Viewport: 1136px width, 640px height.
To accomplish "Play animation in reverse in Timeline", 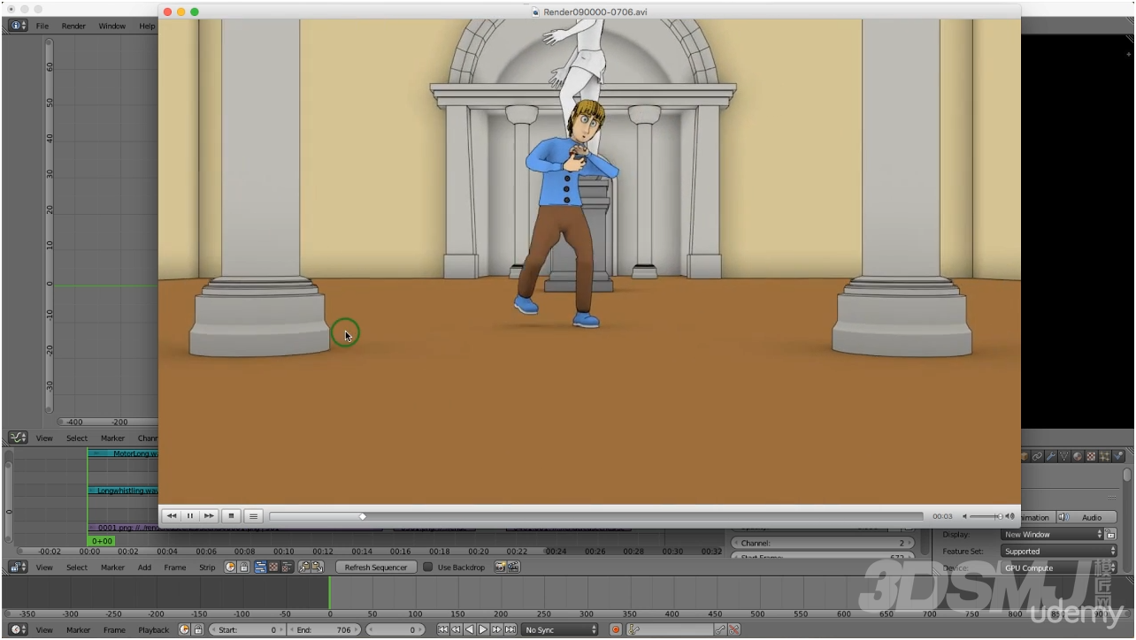I will [470, 629].
